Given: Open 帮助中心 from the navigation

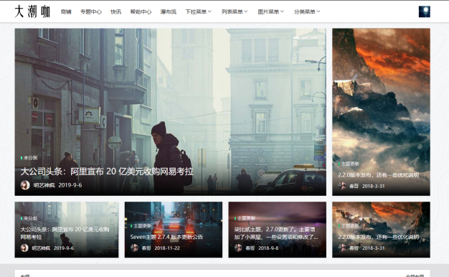Looking at the screenshot, I should point(141,11).
